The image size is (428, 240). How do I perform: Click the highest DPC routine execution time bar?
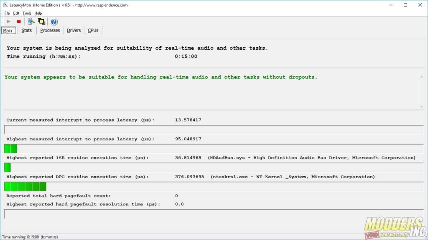point(25,187)
